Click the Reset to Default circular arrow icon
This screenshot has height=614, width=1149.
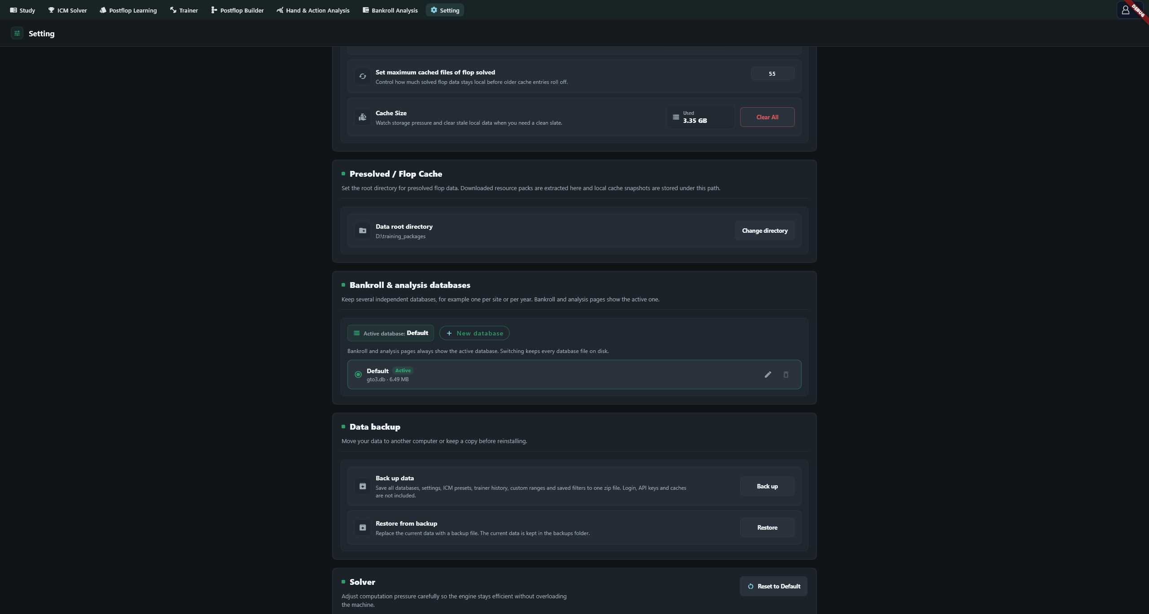750,586
